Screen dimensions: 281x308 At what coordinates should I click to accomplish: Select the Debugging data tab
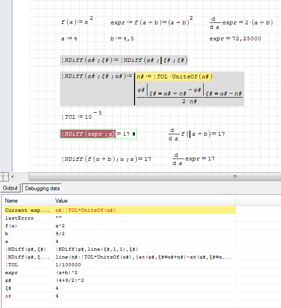click(x=42, y=188)
